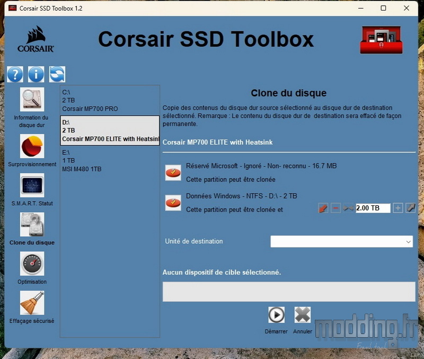The width and height of the screenshot is (424, 359).
Task: Open the Effaçage sécurisé broom icon
Action: (32, 303)
